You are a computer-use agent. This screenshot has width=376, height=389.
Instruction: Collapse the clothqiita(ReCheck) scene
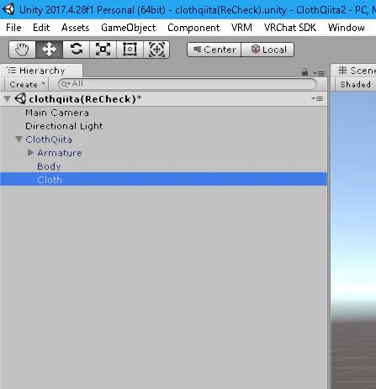(8, 99)
